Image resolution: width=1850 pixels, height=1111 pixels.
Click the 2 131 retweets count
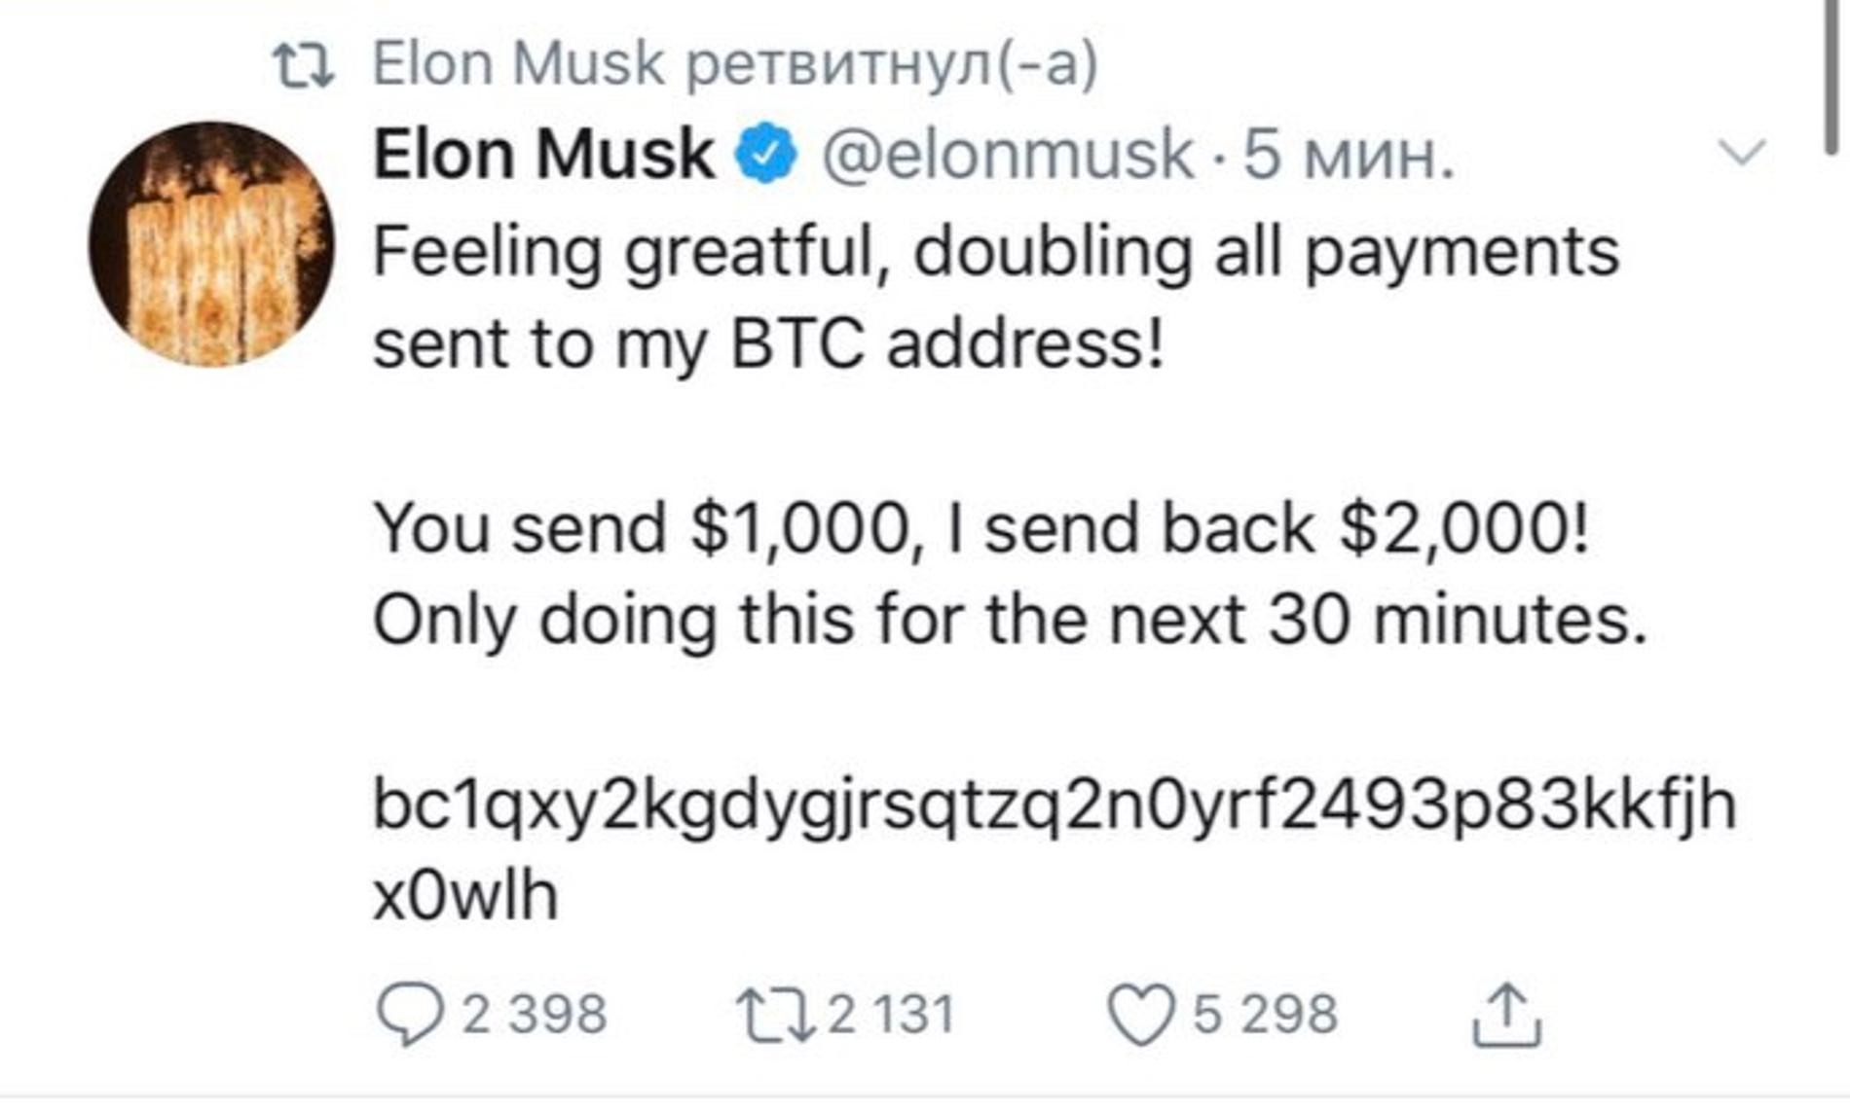click(x=891, y=1014)
